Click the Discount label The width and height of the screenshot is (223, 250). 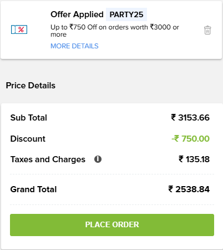28,139
